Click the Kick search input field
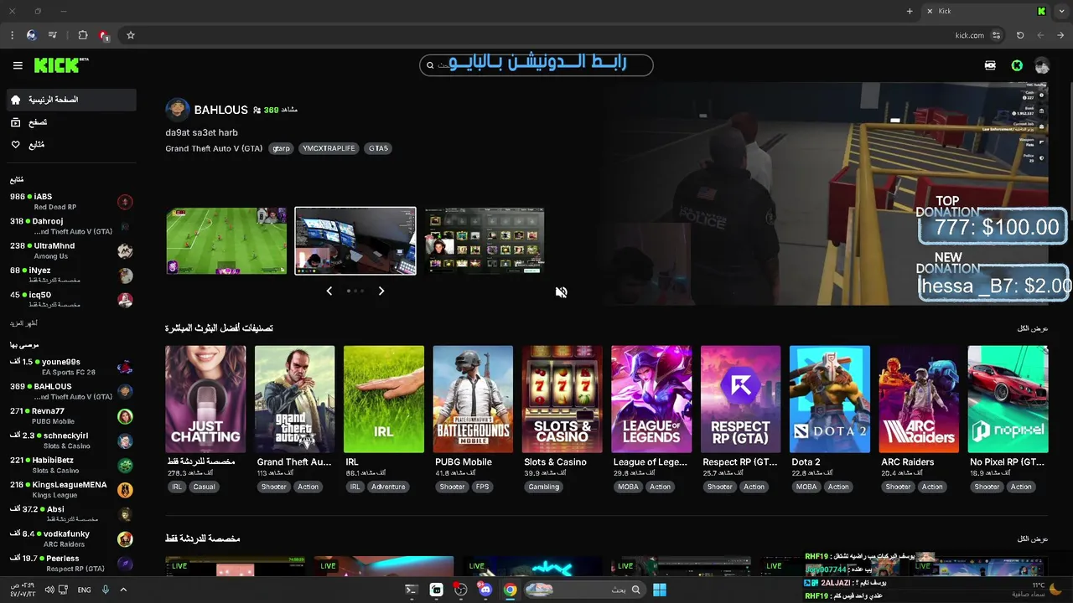1073x603 pixels. tap(536, 64)
